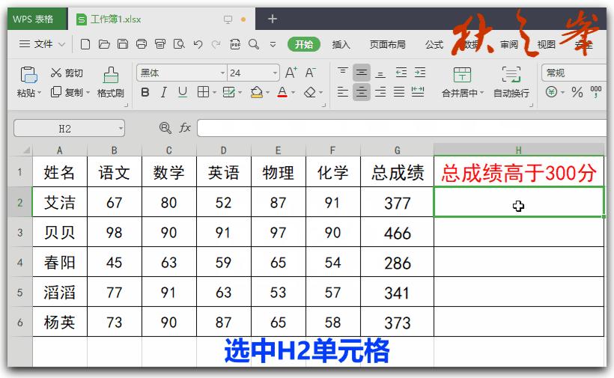Click the thousands separator 000 icon
Image resolution: width=614 pixels, height=378 pixels.
(595, 92)
